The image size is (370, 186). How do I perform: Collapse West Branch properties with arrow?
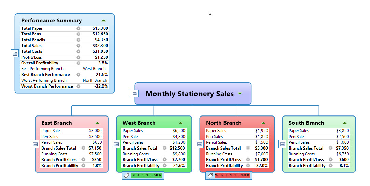pos(181,123)
